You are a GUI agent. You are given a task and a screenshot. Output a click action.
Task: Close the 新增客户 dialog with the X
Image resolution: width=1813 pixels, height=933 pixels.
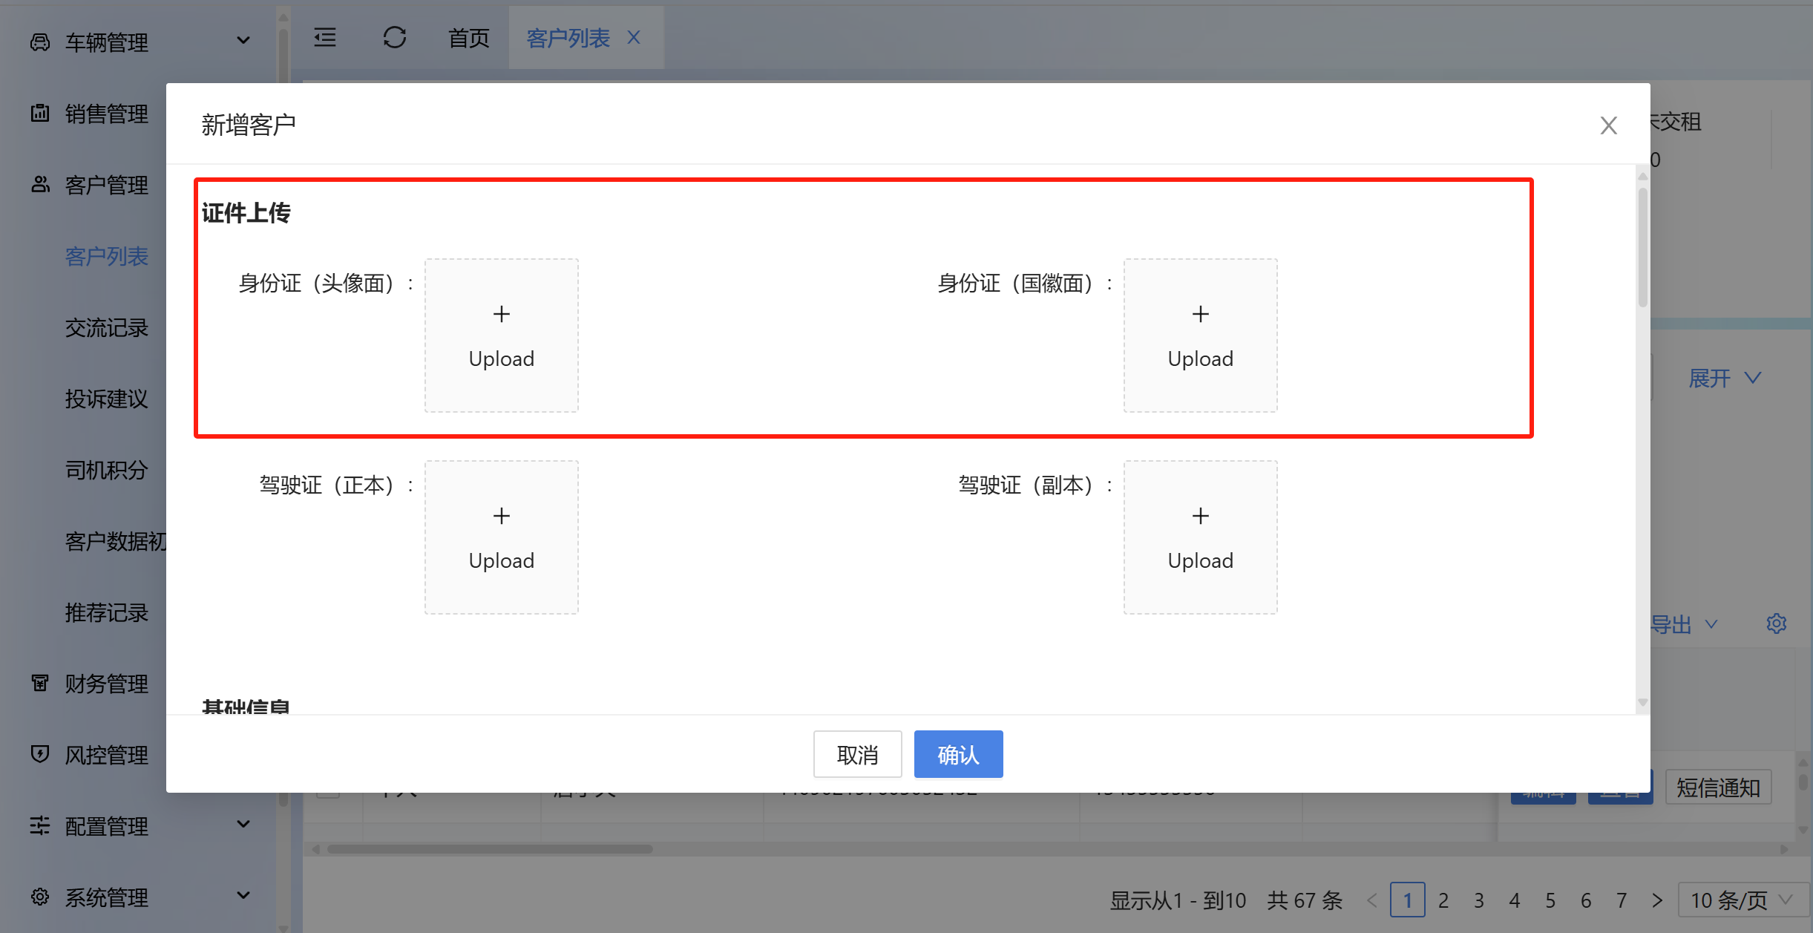coord(1608,125)
